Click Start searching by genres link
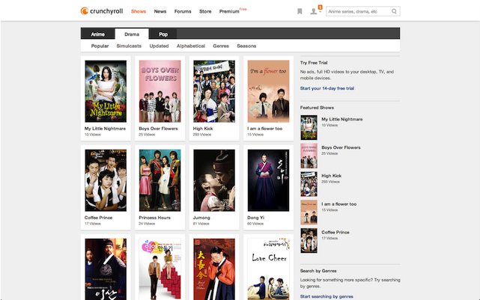Viewport: 480px width, 300px height. [x=326, y=296]
